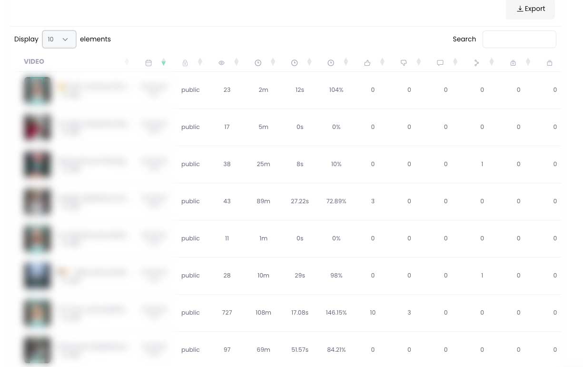Click the 727 views cell
Image resolution: width=583 pixels, height=367 pixels.
pos(227,313)
